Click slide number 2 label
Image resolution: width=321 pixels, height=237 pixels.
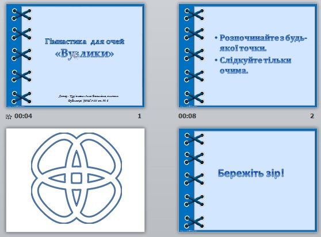click(312, 116)
